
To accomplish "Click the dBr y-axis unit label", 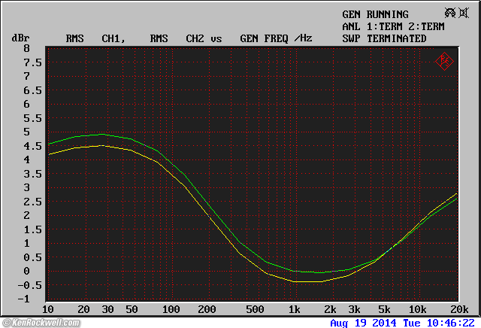I will [20, 38].
